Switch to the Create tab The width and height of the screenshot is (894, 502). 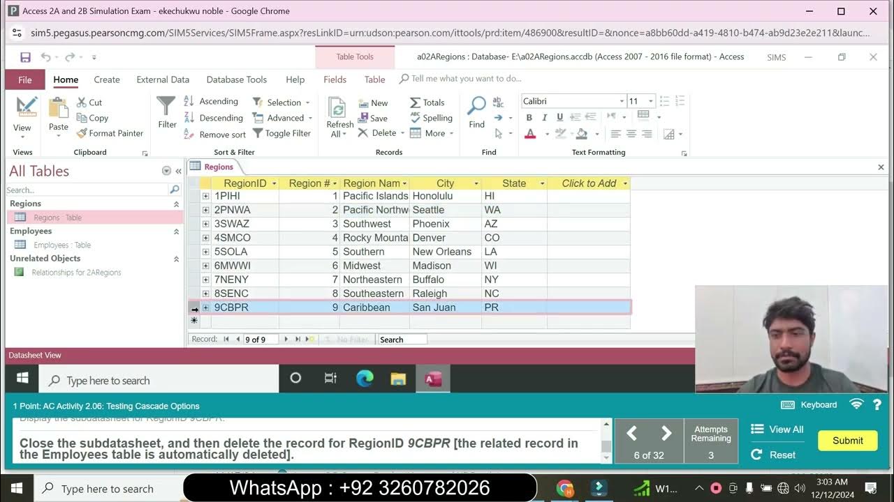[107, 79]
